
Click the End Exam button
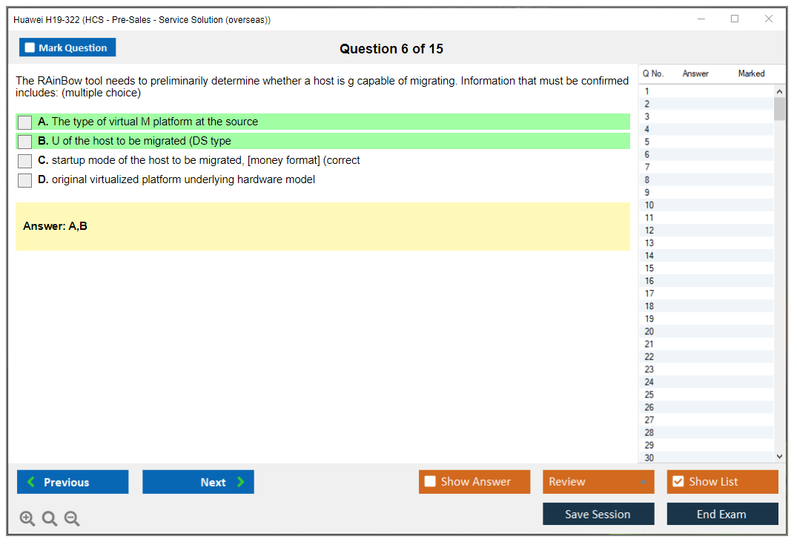(x=721, y=514)
